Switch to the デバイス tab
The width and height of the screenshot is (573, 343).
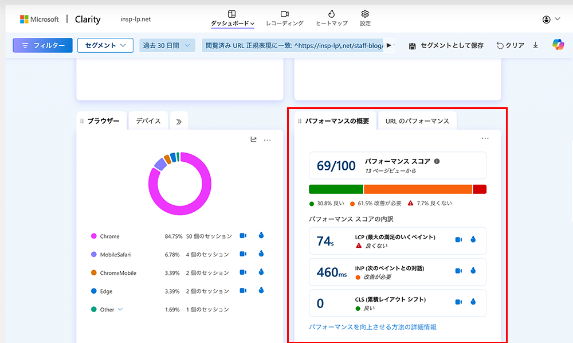click(x=148, y=121)
